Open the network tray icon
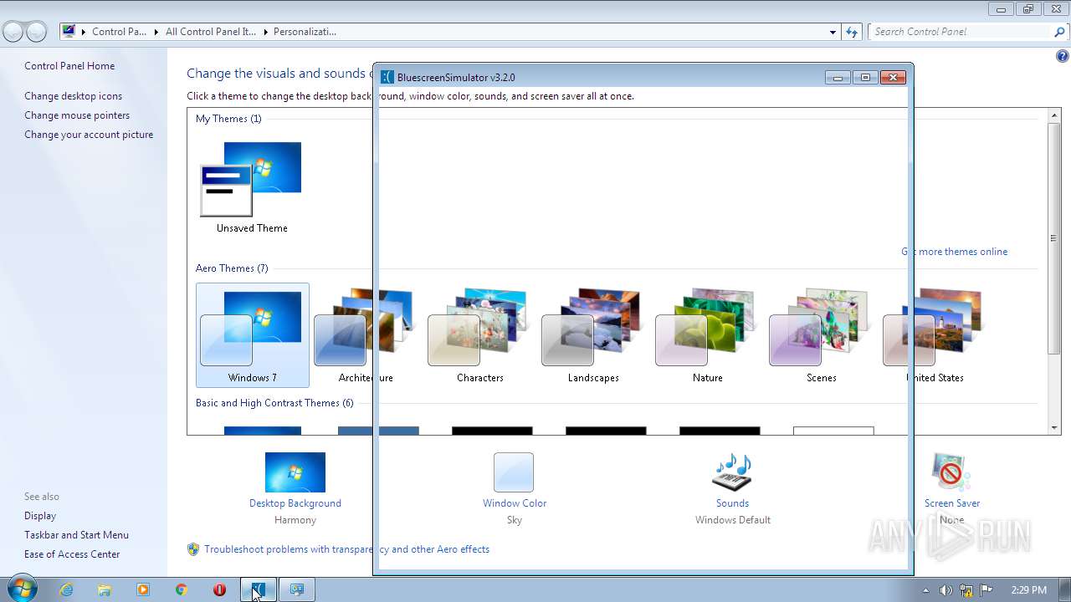Screen dimensions: 1071x602 coord(966,590)
